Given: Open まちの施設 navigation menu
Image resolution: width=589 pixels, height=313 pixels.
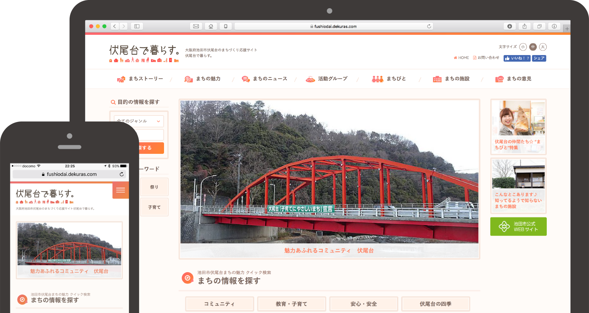Looking at the screenshot, I should [451, 79].
